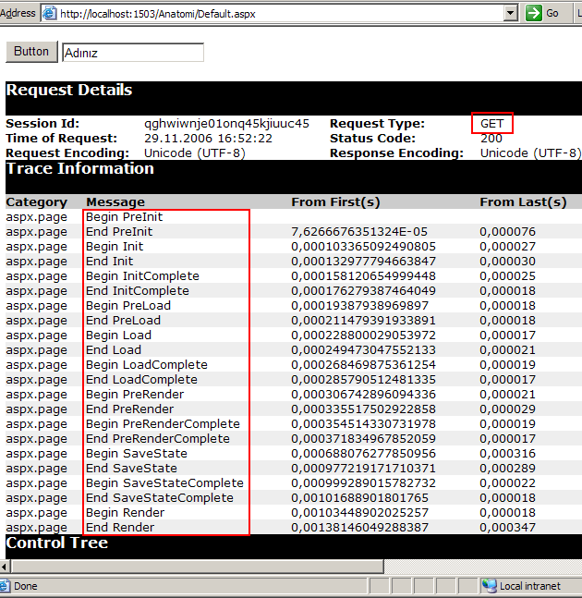Click the Local intranet zone icon
The width and height of the screenshot is (582, 598).
(489, 586)
